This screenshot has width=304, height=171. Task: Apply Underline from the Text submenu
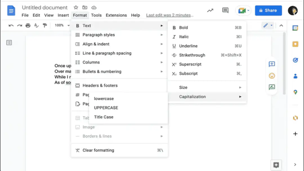click(207, 46)
